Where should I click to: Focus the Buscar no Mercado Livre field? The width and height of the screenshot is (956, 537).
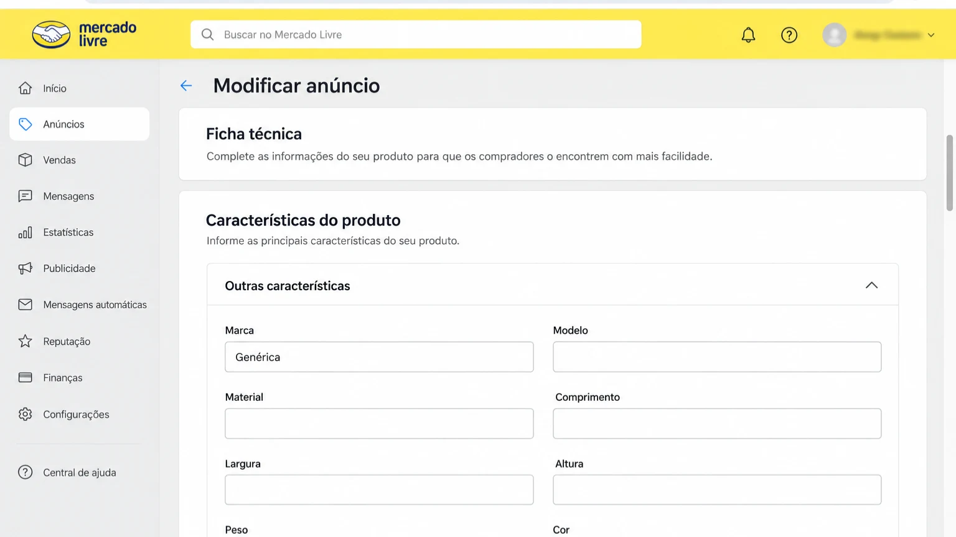click(416, 34)
